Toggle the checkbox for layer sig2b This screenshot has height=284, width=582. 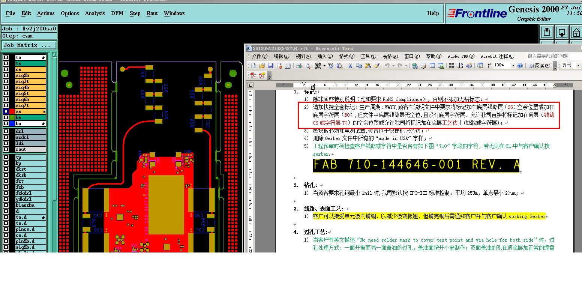click(6, 75)
